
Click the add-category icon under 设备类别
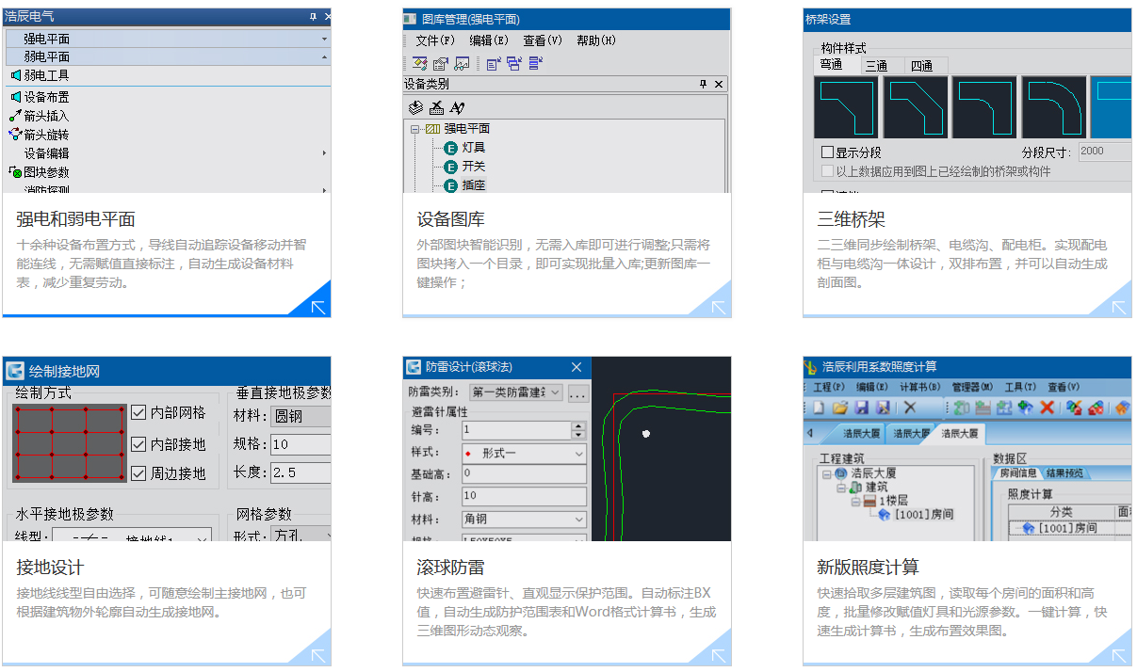pos(416,107)
